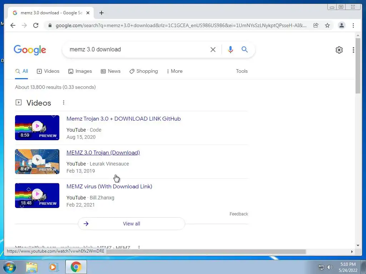This screenshot has width=366, height=274.
Task: Play the 8:47 video thumbnail preview
Action: [37, 162]
